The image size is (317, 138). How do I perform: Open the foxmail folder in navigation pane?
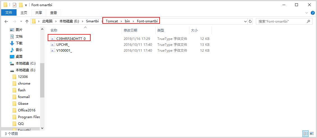coord(24,97)
